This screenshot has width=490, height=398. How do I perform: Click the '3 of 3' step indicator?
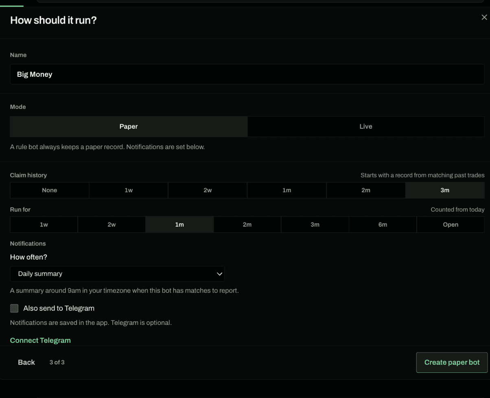pos(57,362)
